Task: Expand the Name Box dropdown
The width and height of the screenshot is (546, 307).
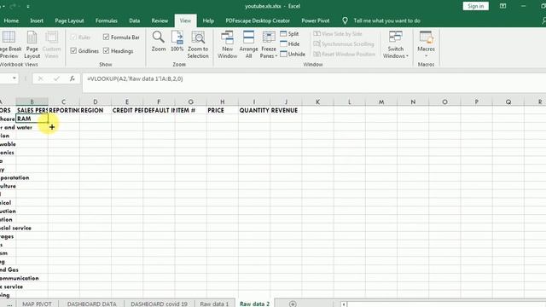Action: [x=15, y=78]
